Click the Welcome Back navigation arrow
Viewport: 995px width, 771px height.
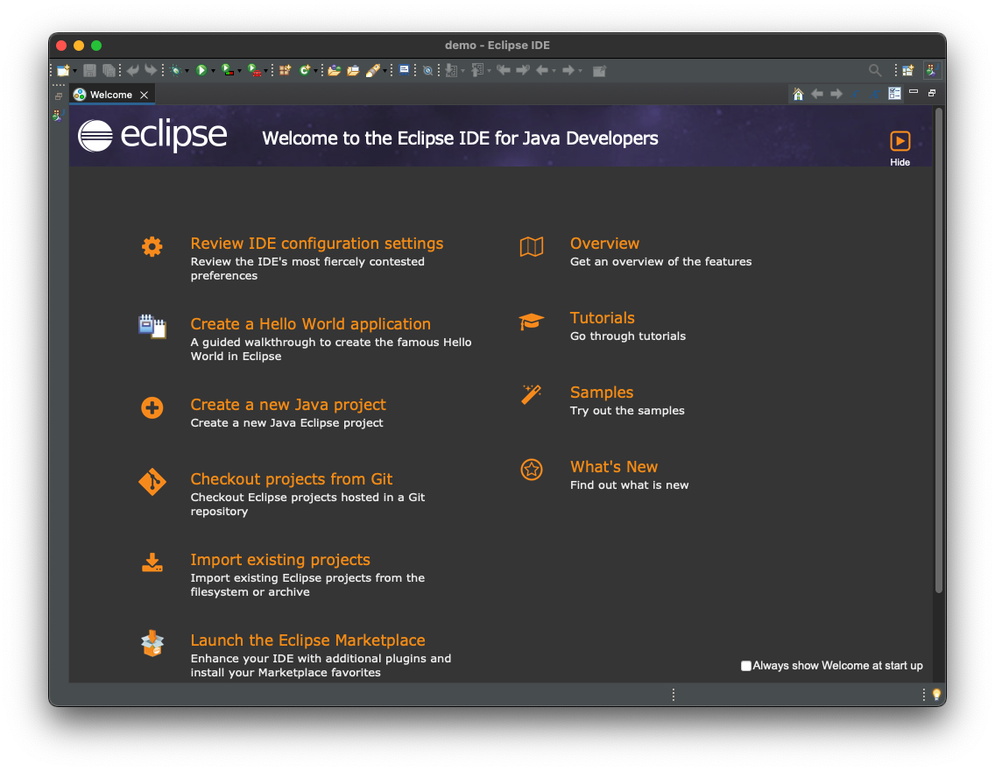tap(817, 94)
